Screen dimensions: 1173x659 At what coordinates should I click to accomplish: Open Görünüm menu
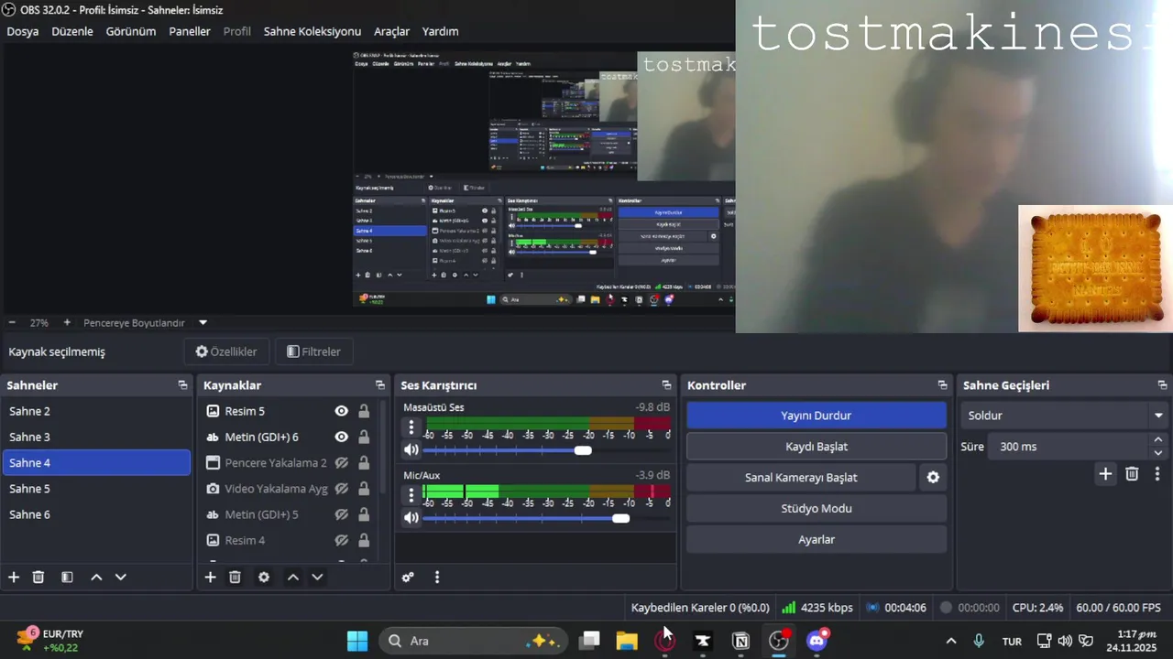coord(131,31)
